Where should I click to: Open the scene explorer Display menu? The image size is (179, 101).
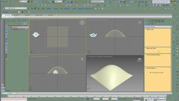14,21
